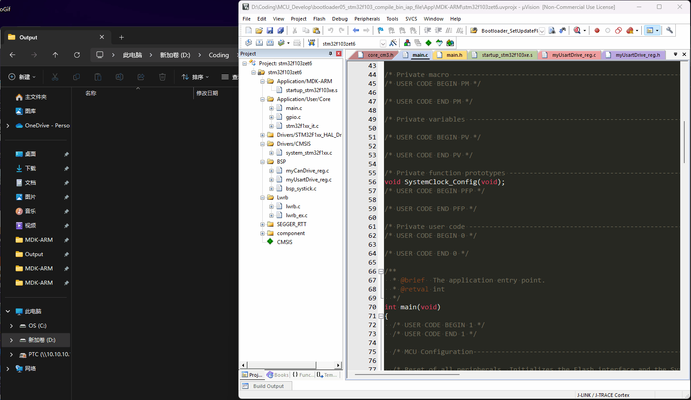691x400 pixels.
Task: Collapse the BSP group in project tree
Action: (x=263, y=162)
